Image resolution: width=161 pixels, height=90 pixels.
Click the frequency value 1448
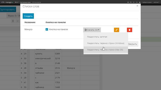(x=57, y=87)
